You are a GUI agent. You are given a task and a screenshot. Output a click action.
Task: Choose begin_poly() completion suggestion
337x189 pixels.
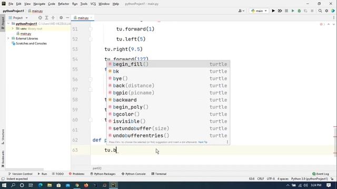click(x=168, y=107)
